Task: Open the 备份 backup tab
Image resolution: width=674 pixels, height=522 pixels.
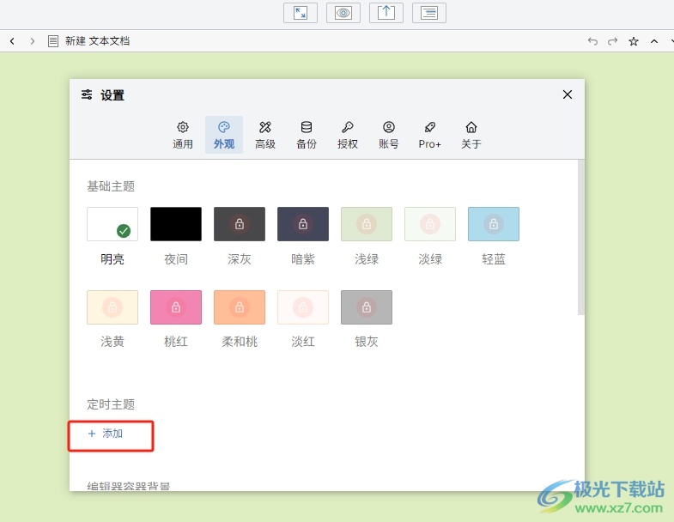Action: [307, 135]
